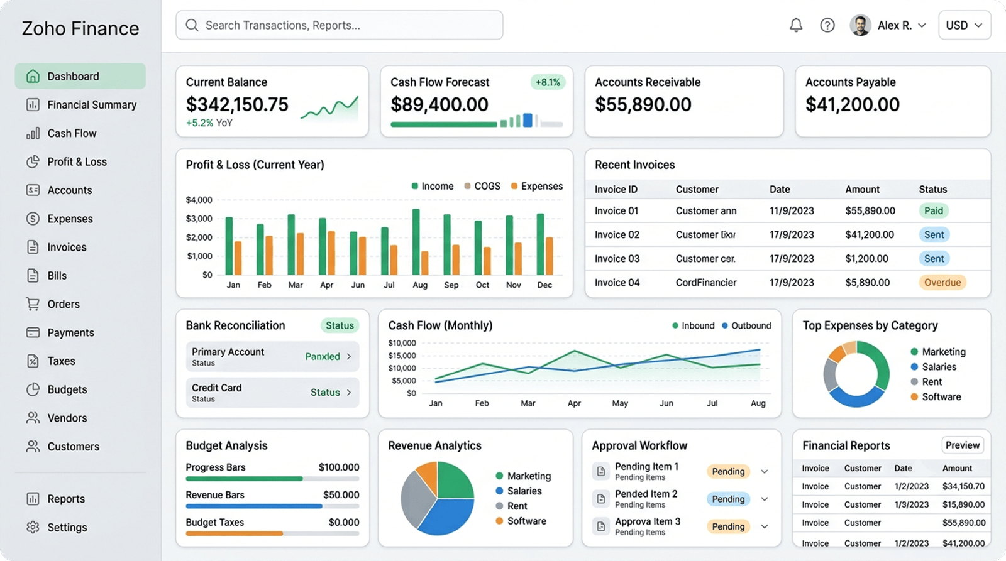Select the Profit & Loss pie icon
The image size is (1006, 561).
point(33,161)
